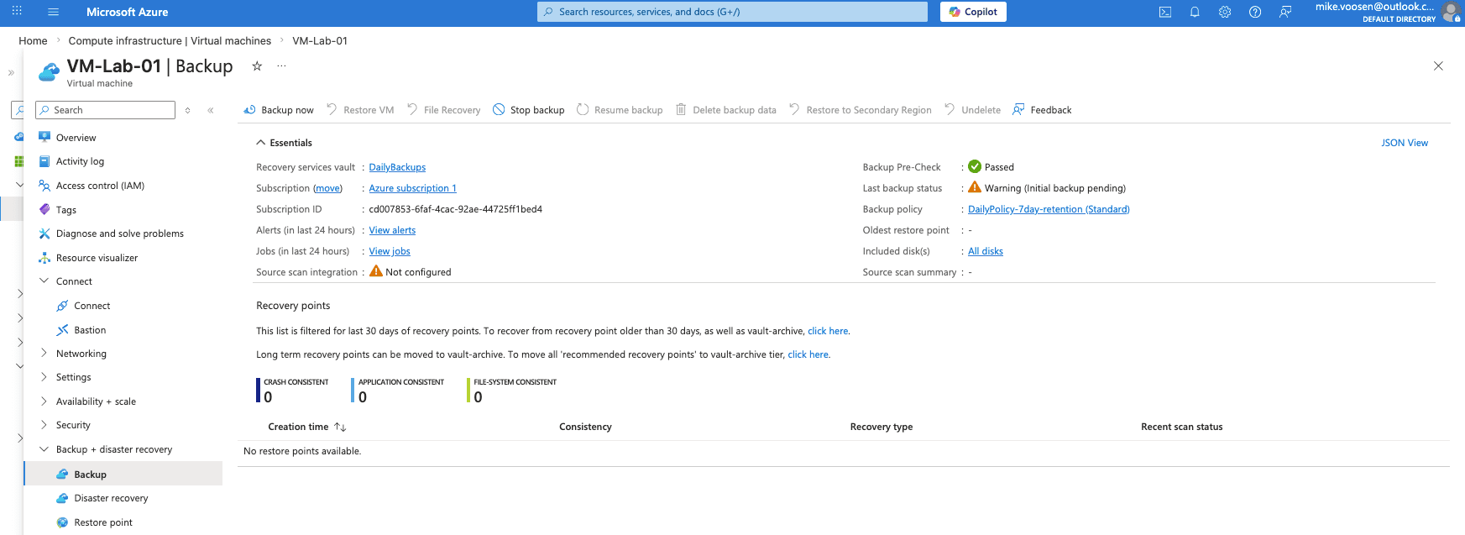
Task: Open portal settings gear
Action: click(1225, 12)
